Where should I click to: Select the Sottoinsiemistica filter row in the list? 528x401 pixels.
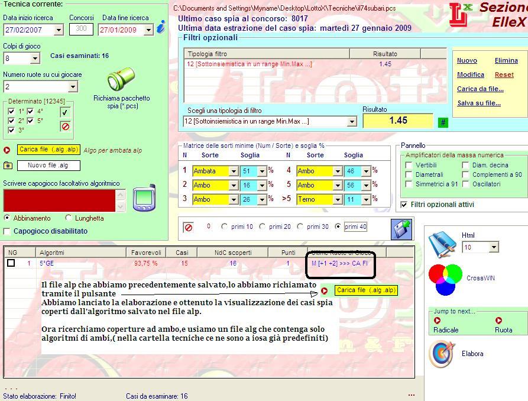point(315,64)
